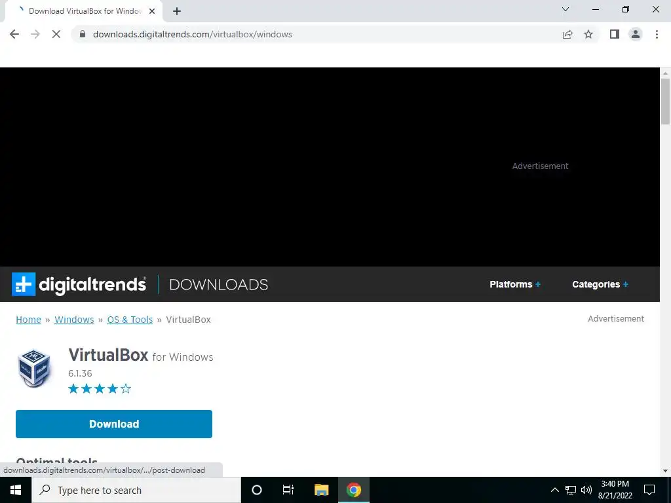
Task: Open the volume speaker tray icon
Action: pyautogui.click(x=586, y=490)
